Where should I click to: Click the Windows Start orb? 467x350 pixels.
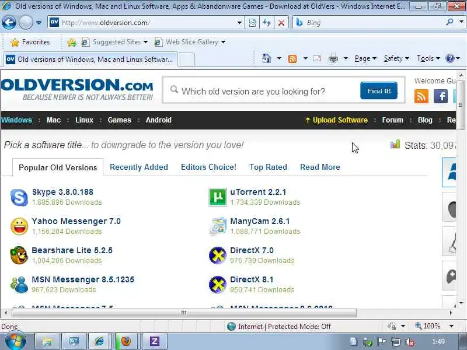[15, 341]
